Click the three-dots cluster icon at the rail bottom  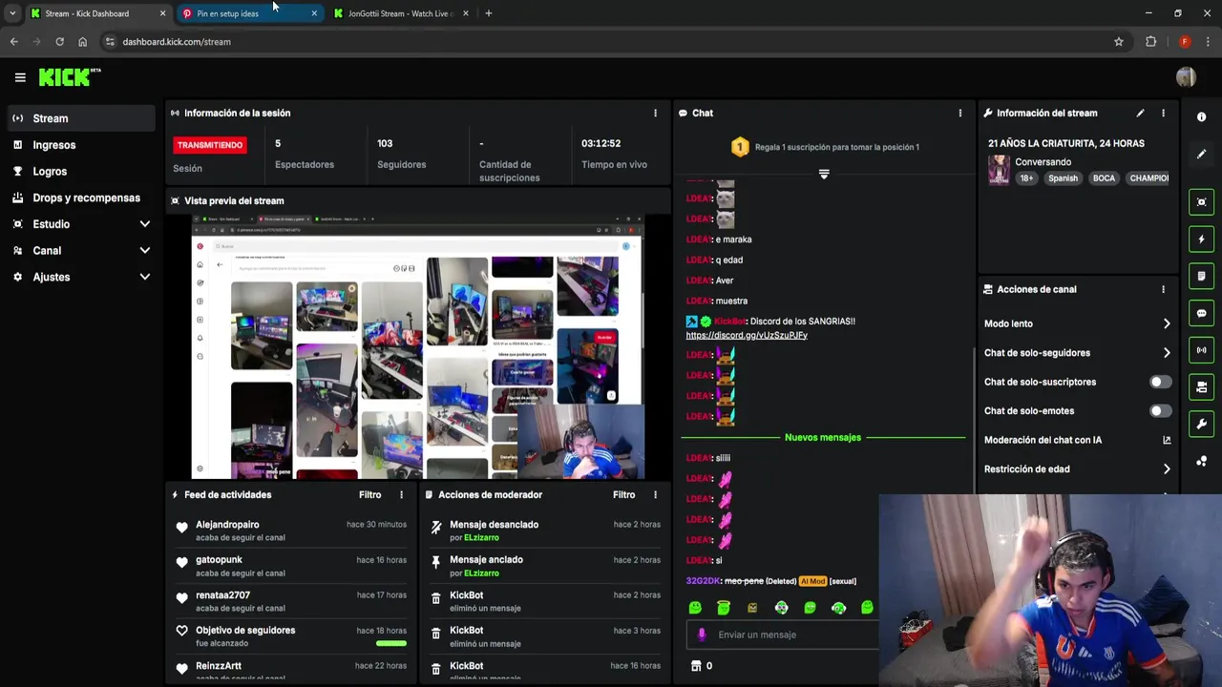(x=1201, y=461)
